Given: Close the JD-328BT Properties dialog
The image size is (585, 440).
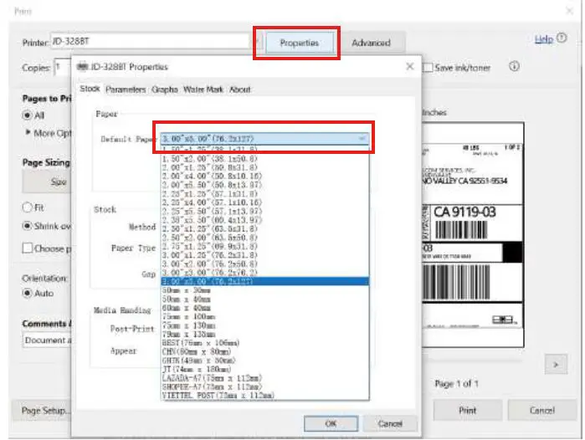Looking at the screenshot, I should (x=409, y=66).
